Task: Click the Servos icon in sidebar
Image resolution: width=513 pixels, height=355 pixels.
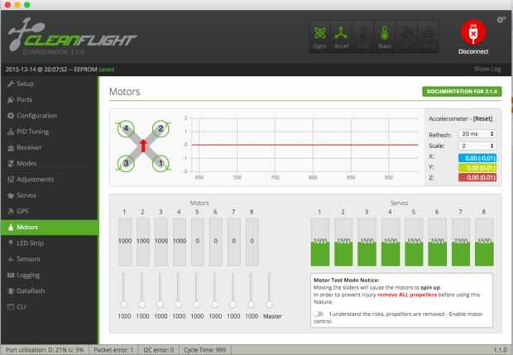Action: [x=11, y=195]
